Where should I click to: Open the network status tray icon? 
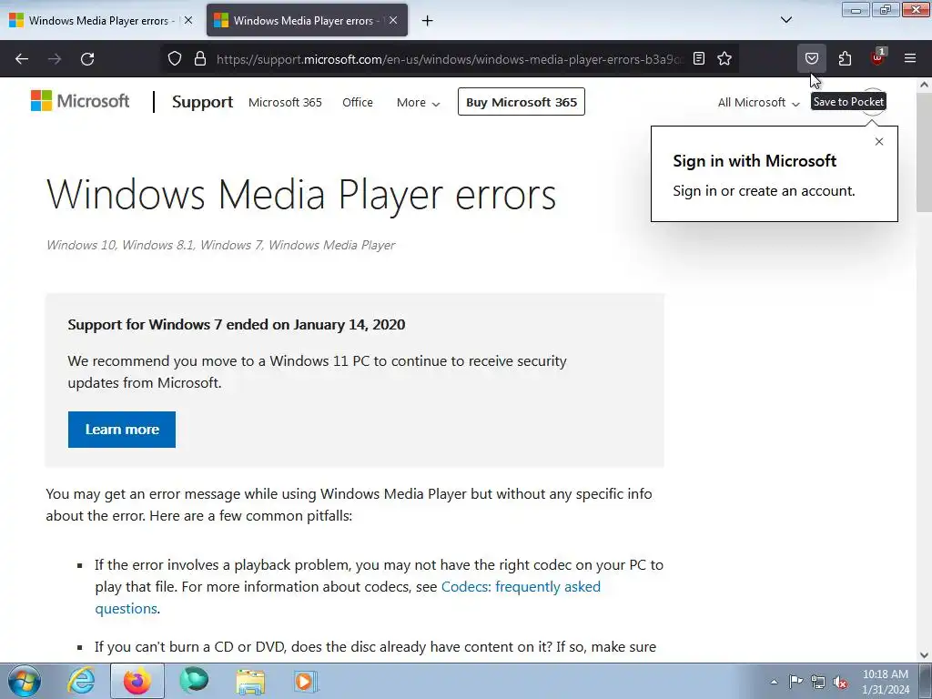pyautogui.click(x=818, y=682)
